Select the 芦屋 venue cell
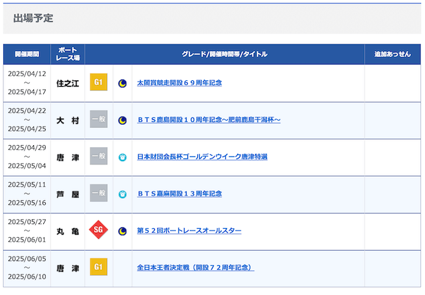The height and width of the screenshot is (295, 425). tap(68, 195)
